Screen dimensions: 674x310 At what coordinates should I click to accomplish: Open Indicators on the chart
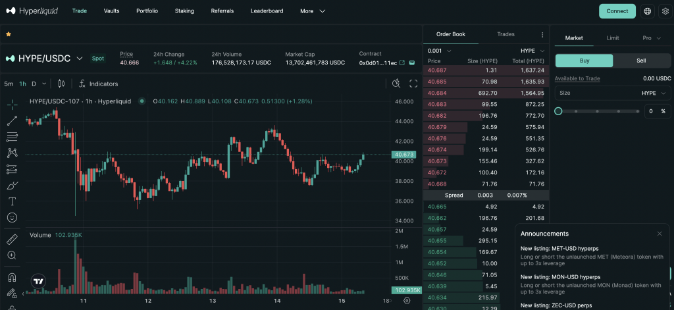tap(98, 84)
